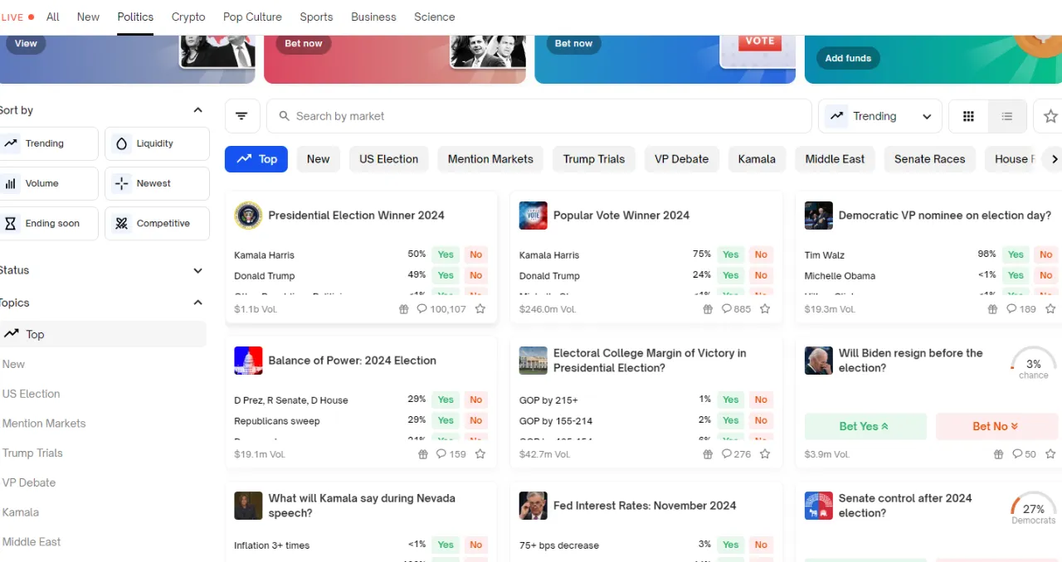Screen dimensions: 1062x562
Task: Switch to list view layout
Action: [x=1007, y=116]
